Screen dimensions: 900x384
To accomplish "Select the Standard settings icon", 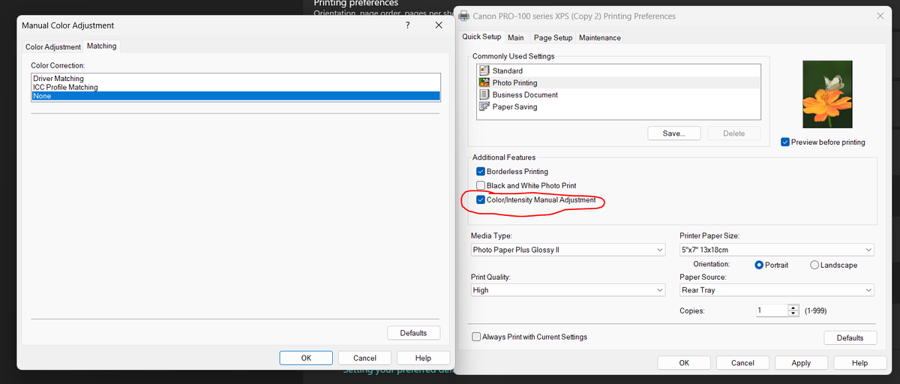I will 484,70.
